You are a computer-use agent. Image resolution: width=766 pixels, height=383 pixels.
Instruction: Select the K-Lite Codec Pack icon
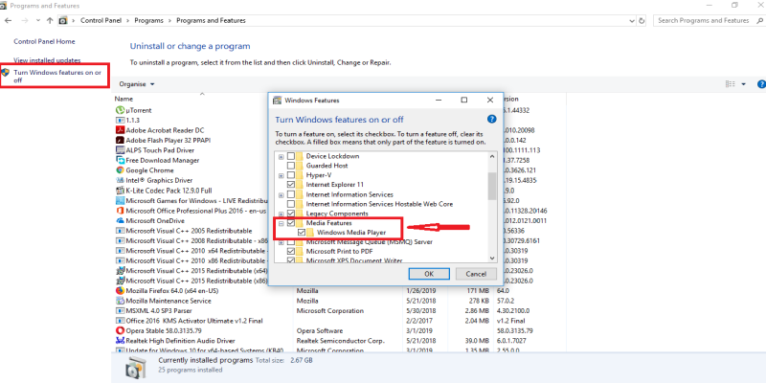121,191
